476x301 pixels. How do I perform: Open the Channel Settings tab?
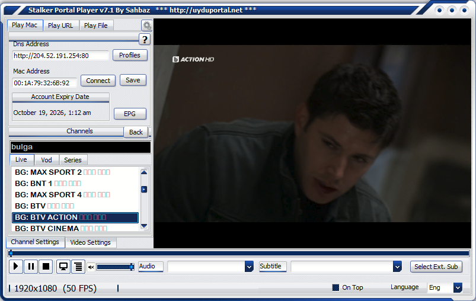pos(36,242)
